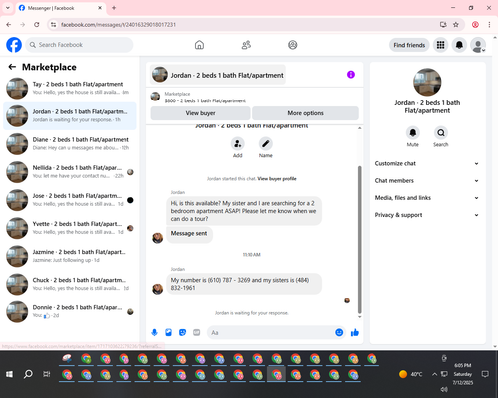Open Jazmine conversation in list
498x398 pixels.
[70, 256]
